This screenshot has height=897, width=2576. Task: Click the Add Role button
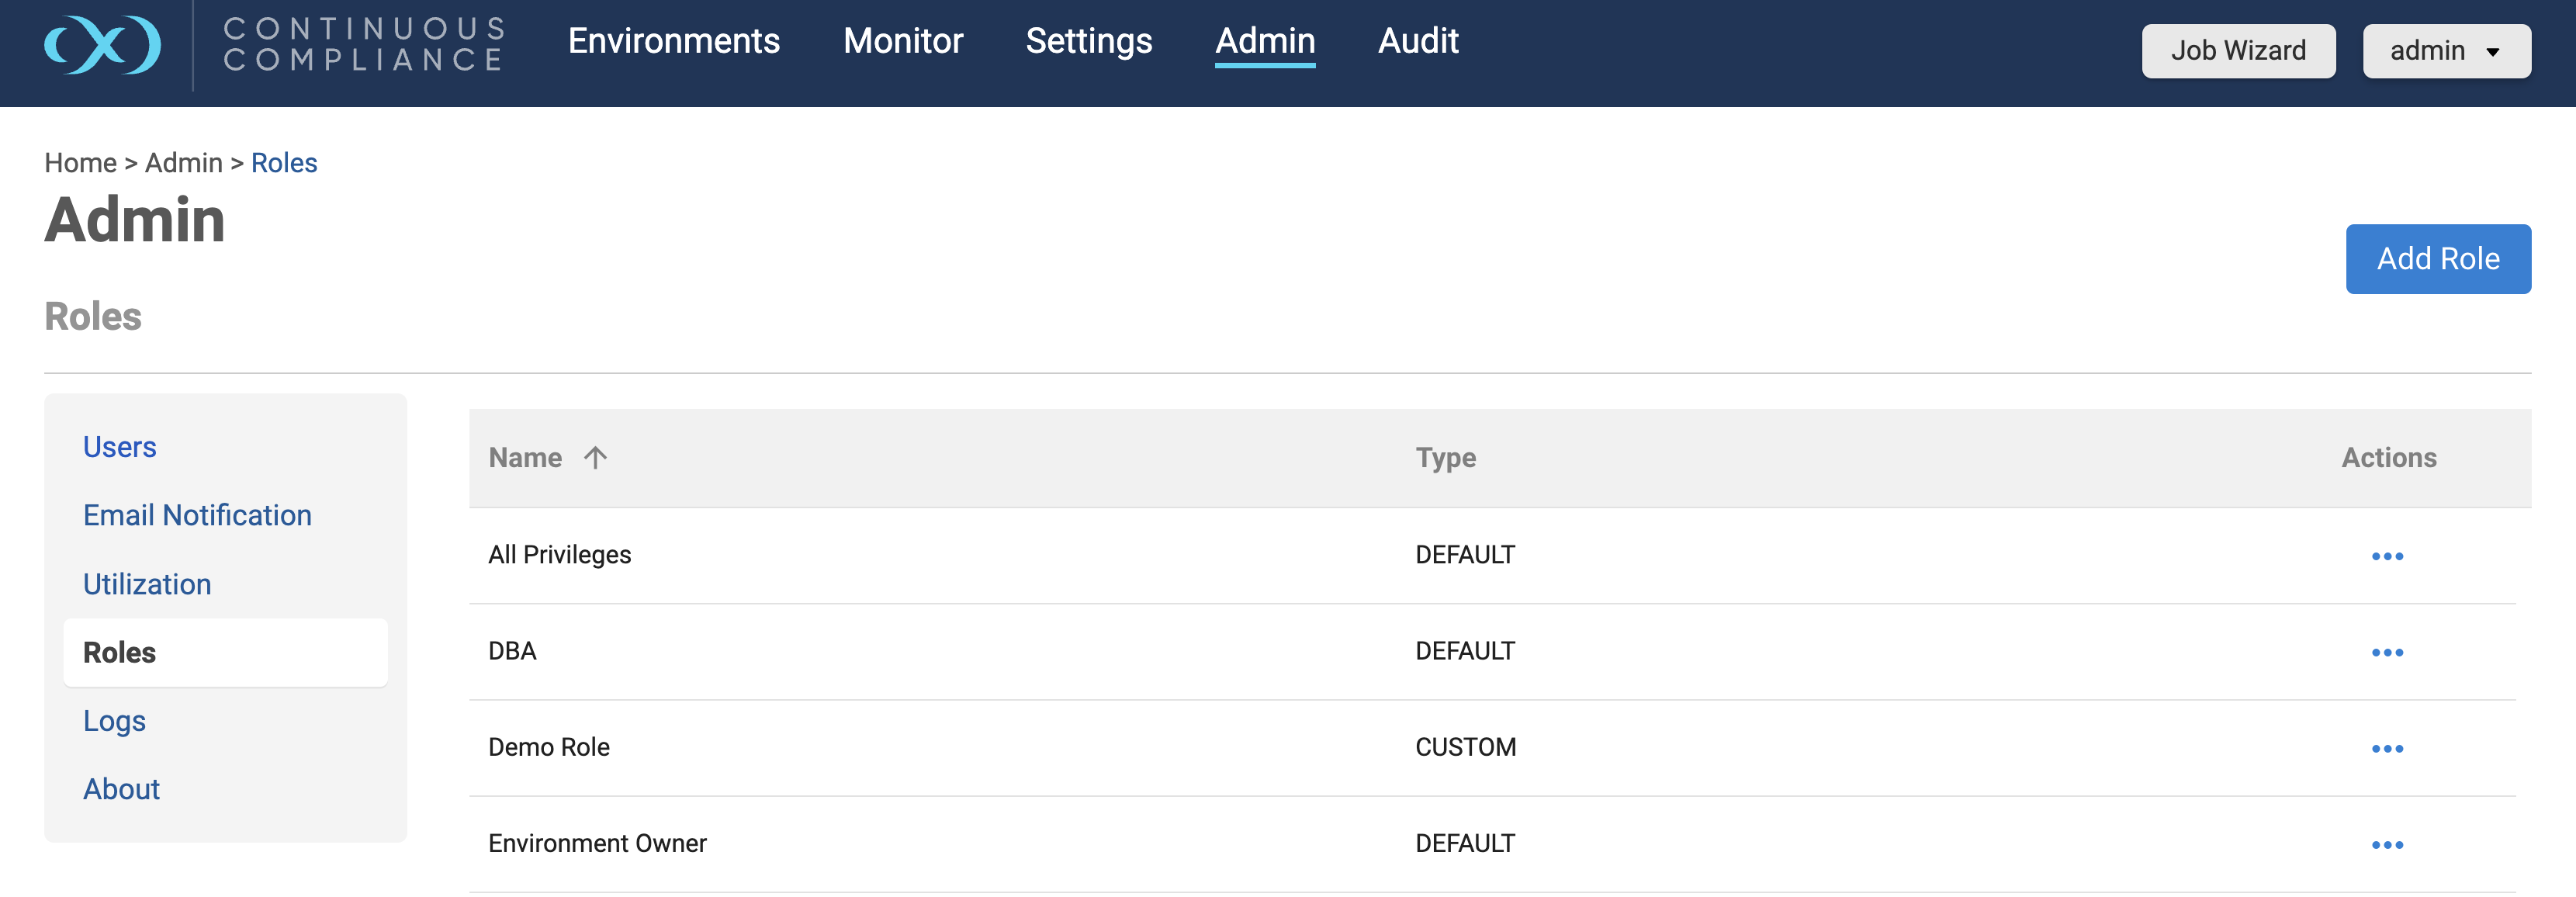click(2437, 259)
